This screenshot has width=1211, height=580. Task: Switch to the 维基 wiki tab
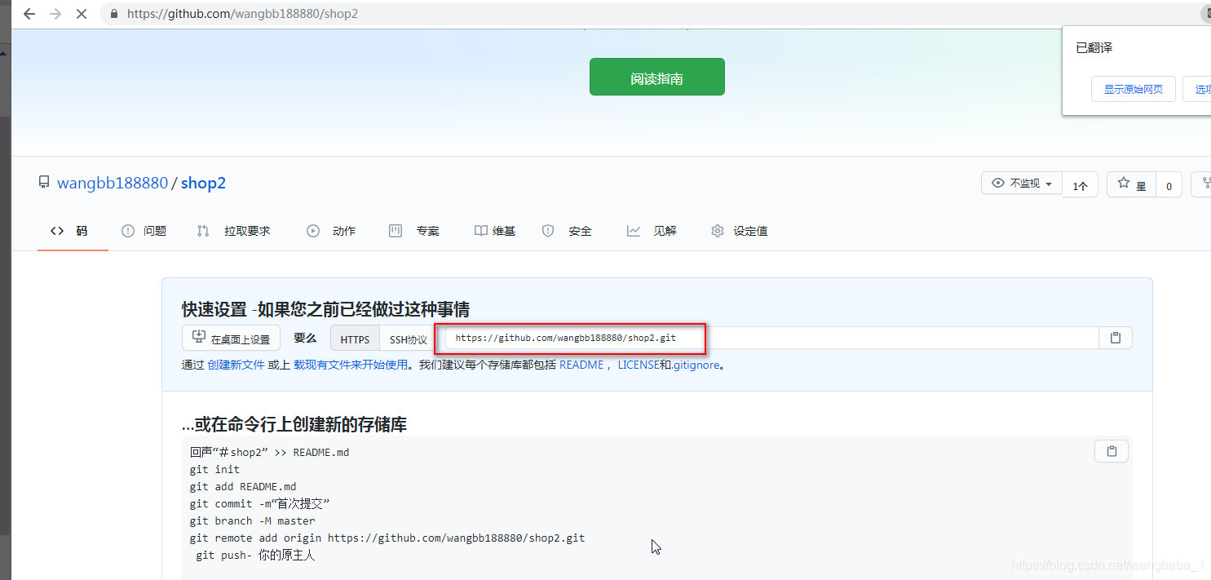click(495, 231)
